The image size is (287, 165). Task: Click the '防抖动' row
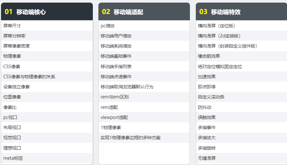[241, 107]
